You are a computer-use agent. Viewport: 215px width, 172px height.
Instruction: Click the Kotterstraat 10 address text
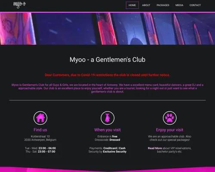tap(40, 136)
